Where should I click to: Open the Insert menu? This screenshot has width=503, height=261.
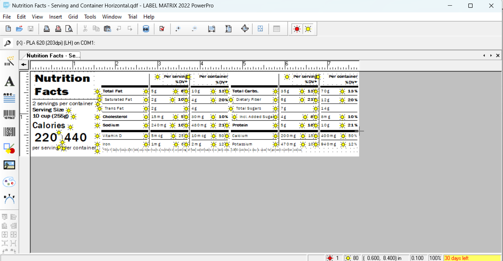56,17
